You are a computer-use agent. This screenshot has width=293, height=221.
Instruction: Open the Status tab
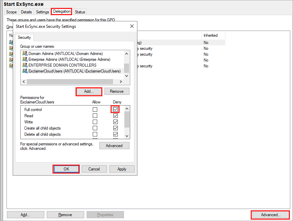pos(80,12)
